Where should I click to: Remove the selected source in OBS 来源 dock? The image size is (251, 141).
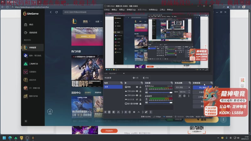tap(130, 112)
